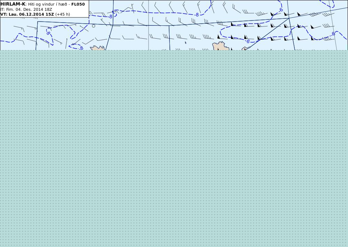This screenshot has width=348, height=247.
Task: Click the bold HIRLAM-K model name
Action: pyautogui.click(x=13, y=4)
